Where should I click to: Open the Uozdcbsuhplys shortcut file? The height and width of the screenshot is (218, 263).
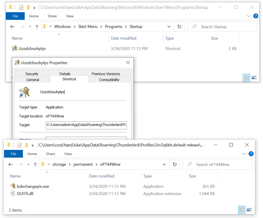[x=32, y=49]
